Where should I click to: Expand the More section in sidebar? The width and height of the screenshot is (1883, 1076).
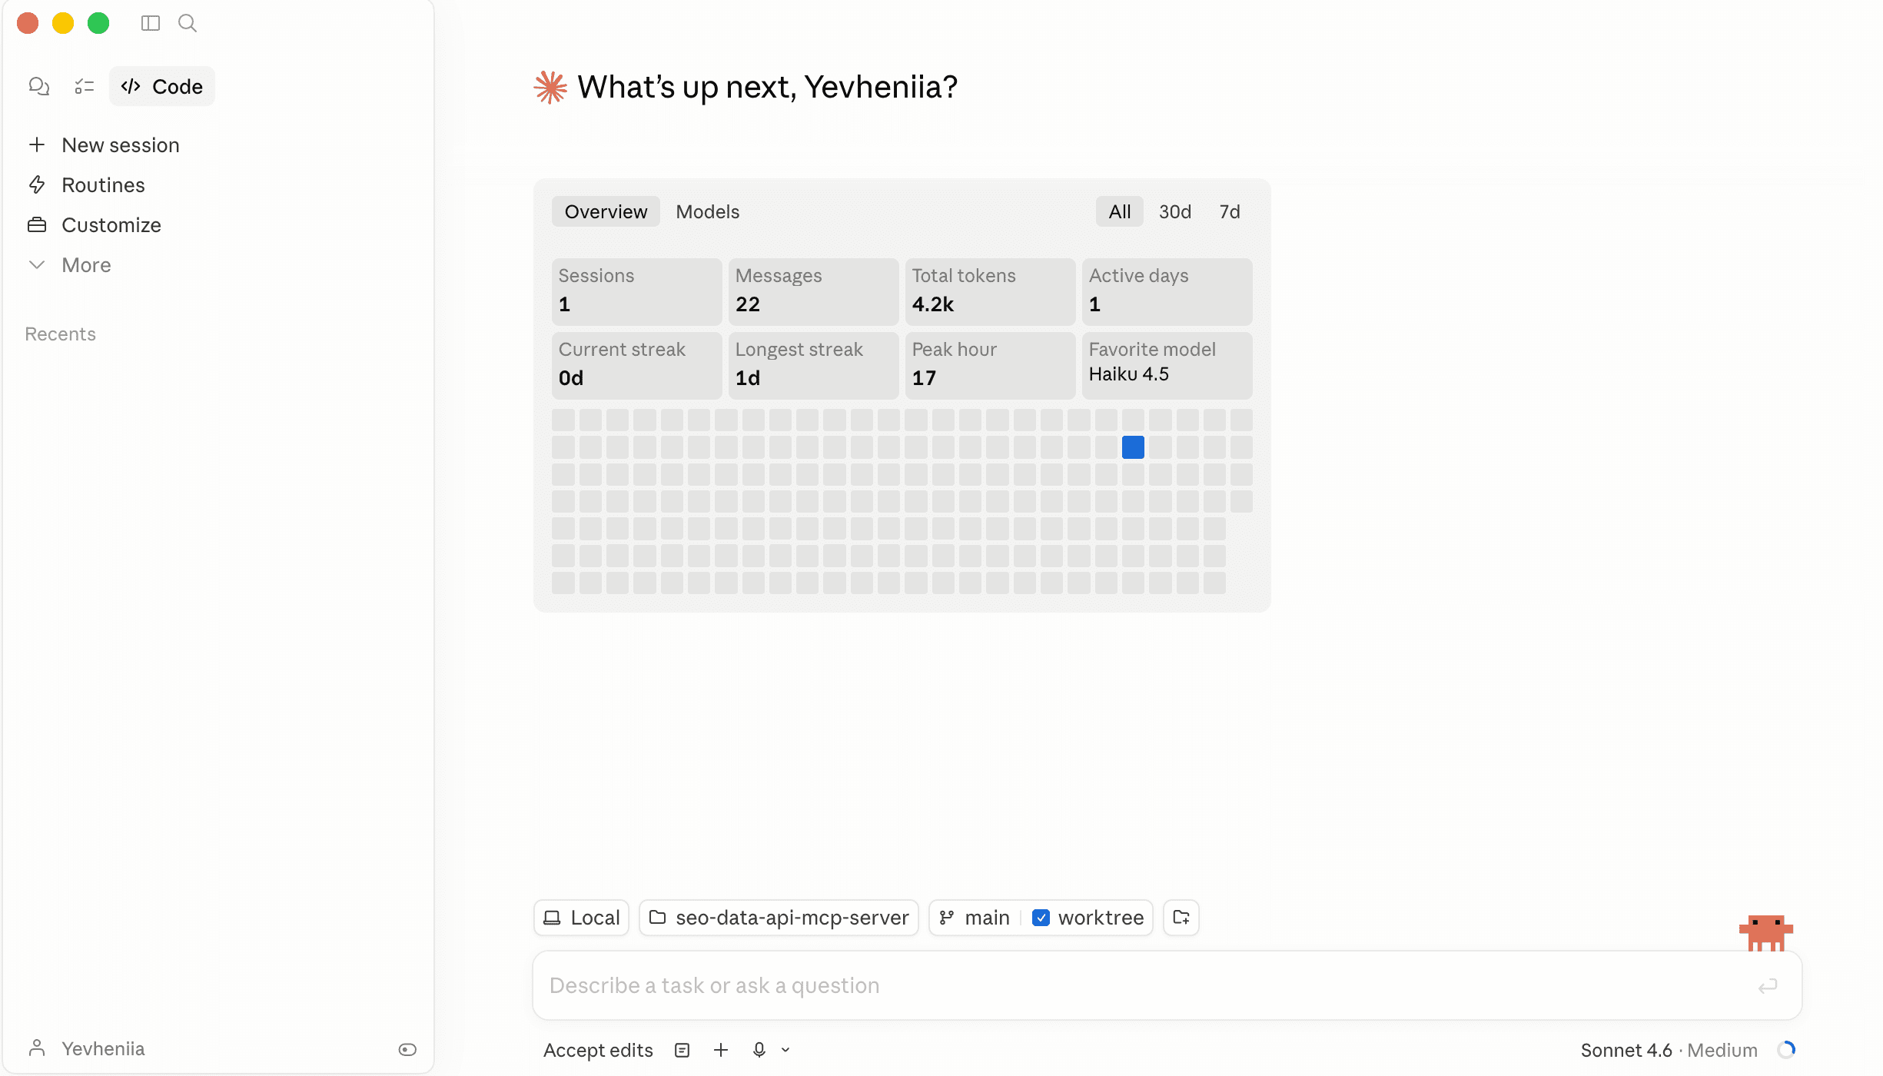point(86,265)
